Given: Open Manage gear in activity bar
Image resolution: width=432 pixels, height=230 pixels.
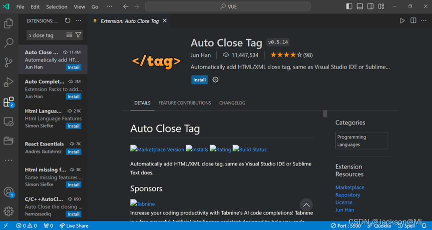Looking at the screenshot, I should point(8,211).
